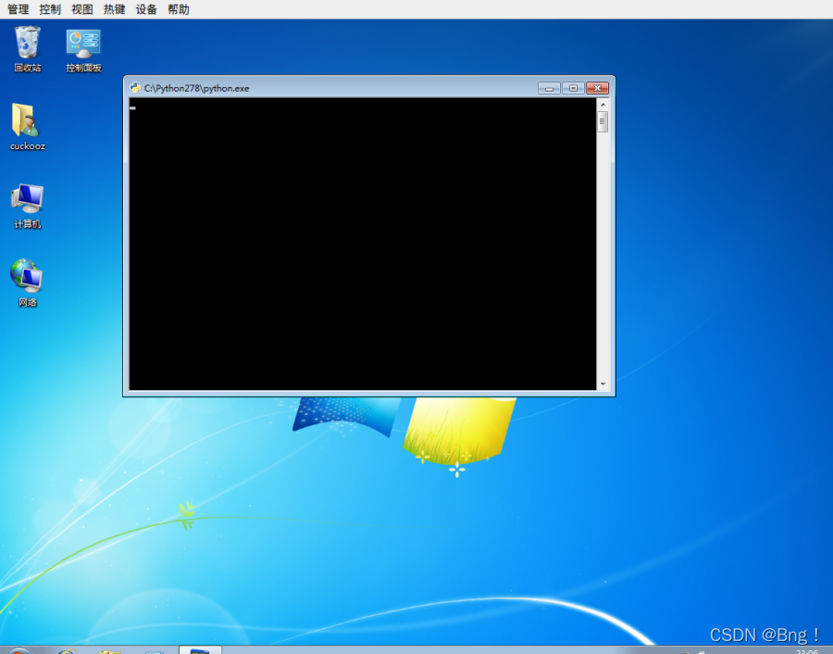This screenshot has width=833, height=654.
Task: Select the 回收站 recycle bin desktop icon
Action: tap(28, 49)
